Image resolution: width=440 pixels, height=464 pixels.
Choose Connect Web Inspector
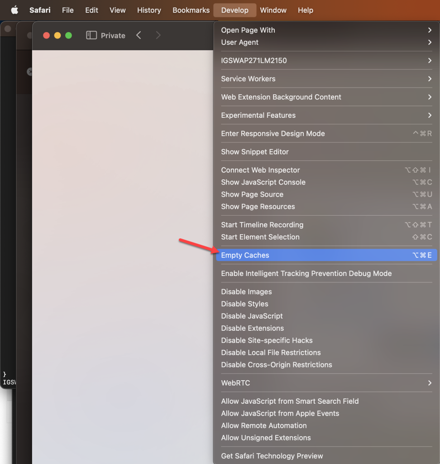click(x=326, y=170)
